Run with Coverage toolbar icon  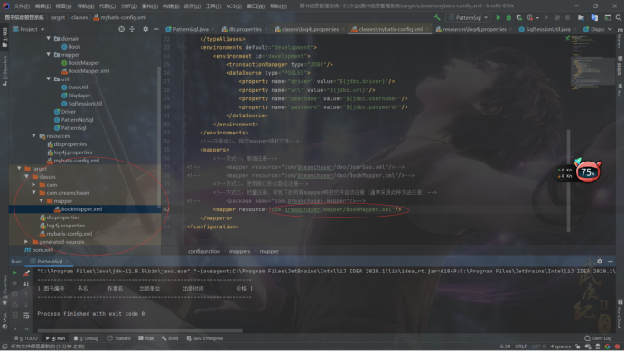pos(519,17)
